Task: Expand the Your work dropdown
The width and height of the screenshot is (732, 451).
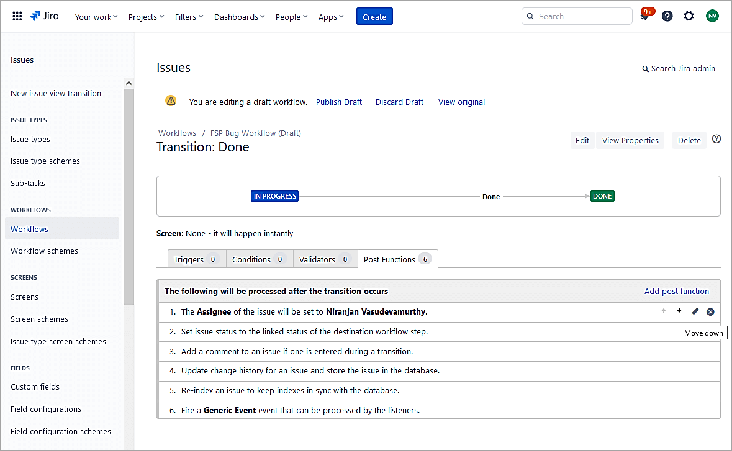Action: [x=96, y=17]
